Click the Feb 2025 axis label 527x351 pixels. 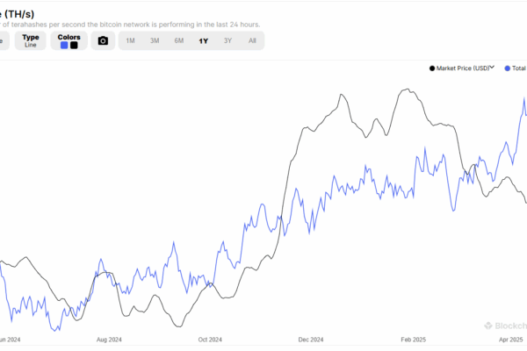pyautogui.click(x=413, y=340)
